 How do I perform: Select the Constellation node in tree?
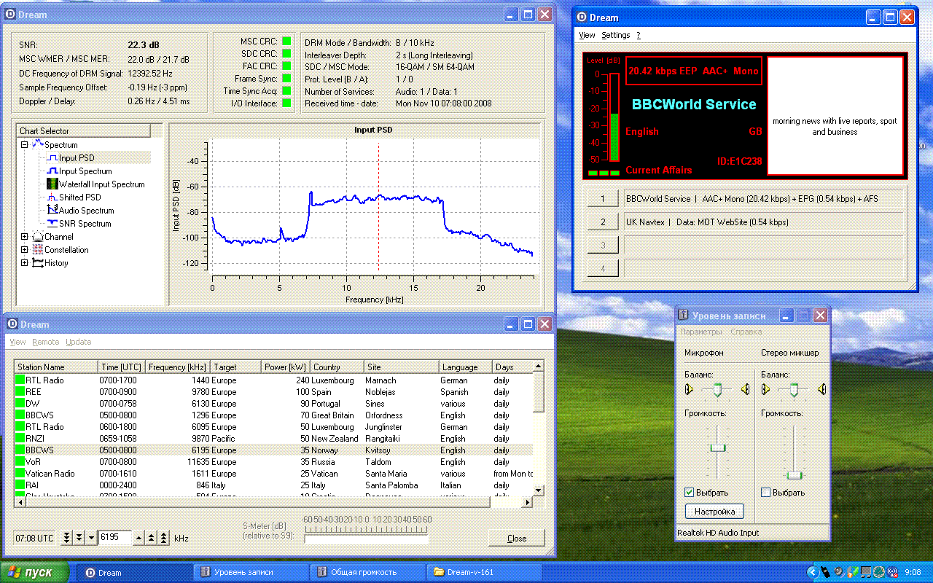pos(66,250)
